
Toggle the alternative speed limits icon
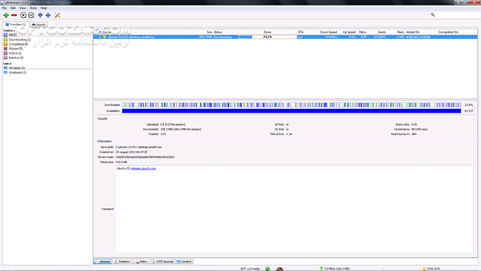(280, 268)
